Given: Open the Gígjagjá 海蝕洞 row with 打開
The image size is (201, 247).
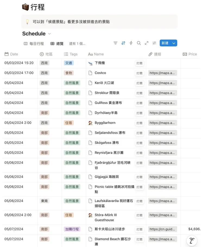Looking at the screenshot, I should click(x=139, y=177).
